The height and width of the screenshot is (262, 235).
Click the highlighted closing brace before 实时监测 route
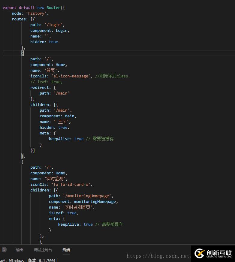click(x=23, y=156)
